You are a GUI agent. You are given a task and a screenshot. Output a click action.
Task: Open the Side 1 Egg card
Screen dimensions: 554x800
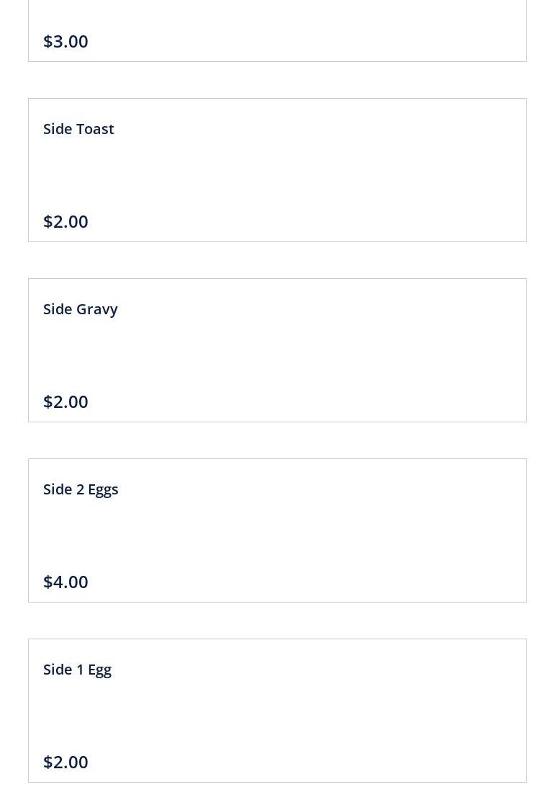[277, 710]
